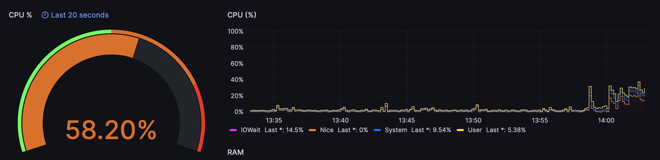
Task: Click the yellow User legend color swatch
Action: point(460,130)
